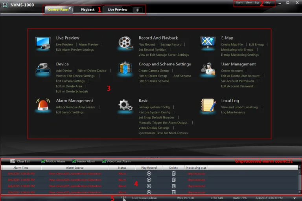This screenshot has width=302, height=201.
Task: Open the Basic settings gears icon
Action: [x=125, y=105]
